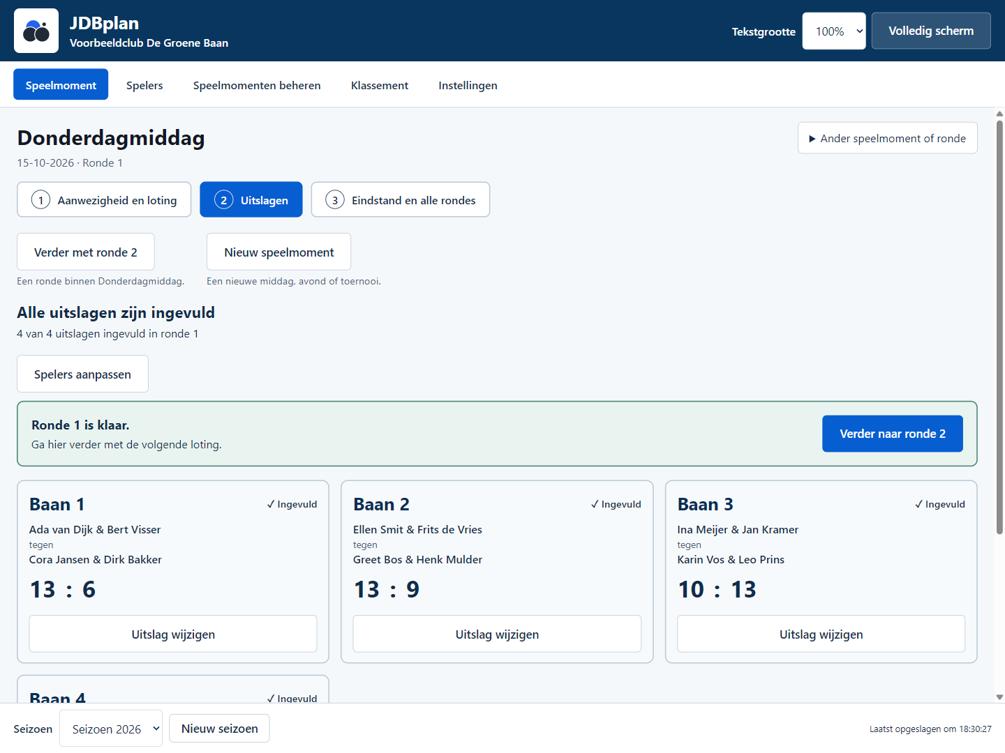Image resolution: width=1005 pixels, height=753 pixels.
Task: Click the text 'Greet Bos & Henk Mulder'
Action: coord(417,559)
